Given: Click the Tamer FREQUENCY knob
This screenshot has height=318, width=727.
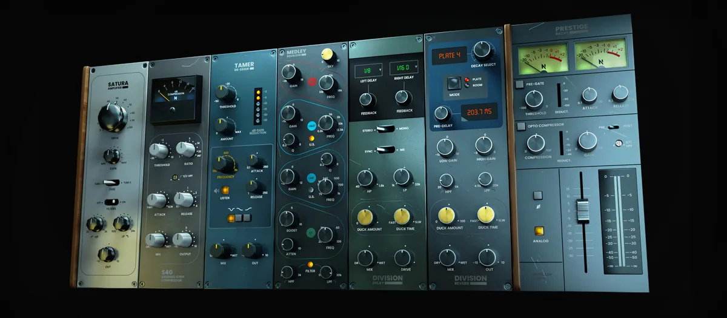Looking at the screenshot, I should tap(225, 165).
